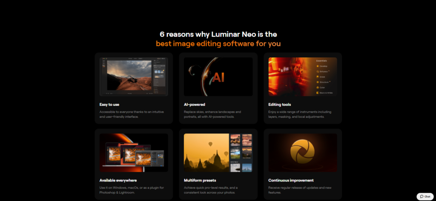The width and height of the screenshot is (436, 201).
Task: Click the Structure icon in Essentials list
Action: [318, 82]
